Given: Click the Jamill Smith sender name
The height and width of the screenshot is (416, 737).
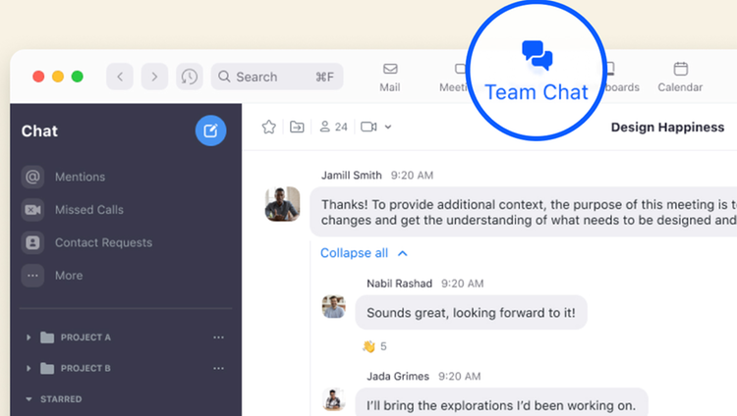Looking at the screenshot, I should pos(351,176).
